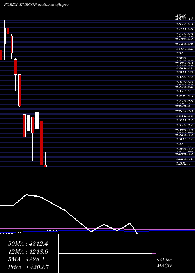Click the tall red candle closing near 4202
Viewport: 195px width, 273px height.
coord(41,143)
